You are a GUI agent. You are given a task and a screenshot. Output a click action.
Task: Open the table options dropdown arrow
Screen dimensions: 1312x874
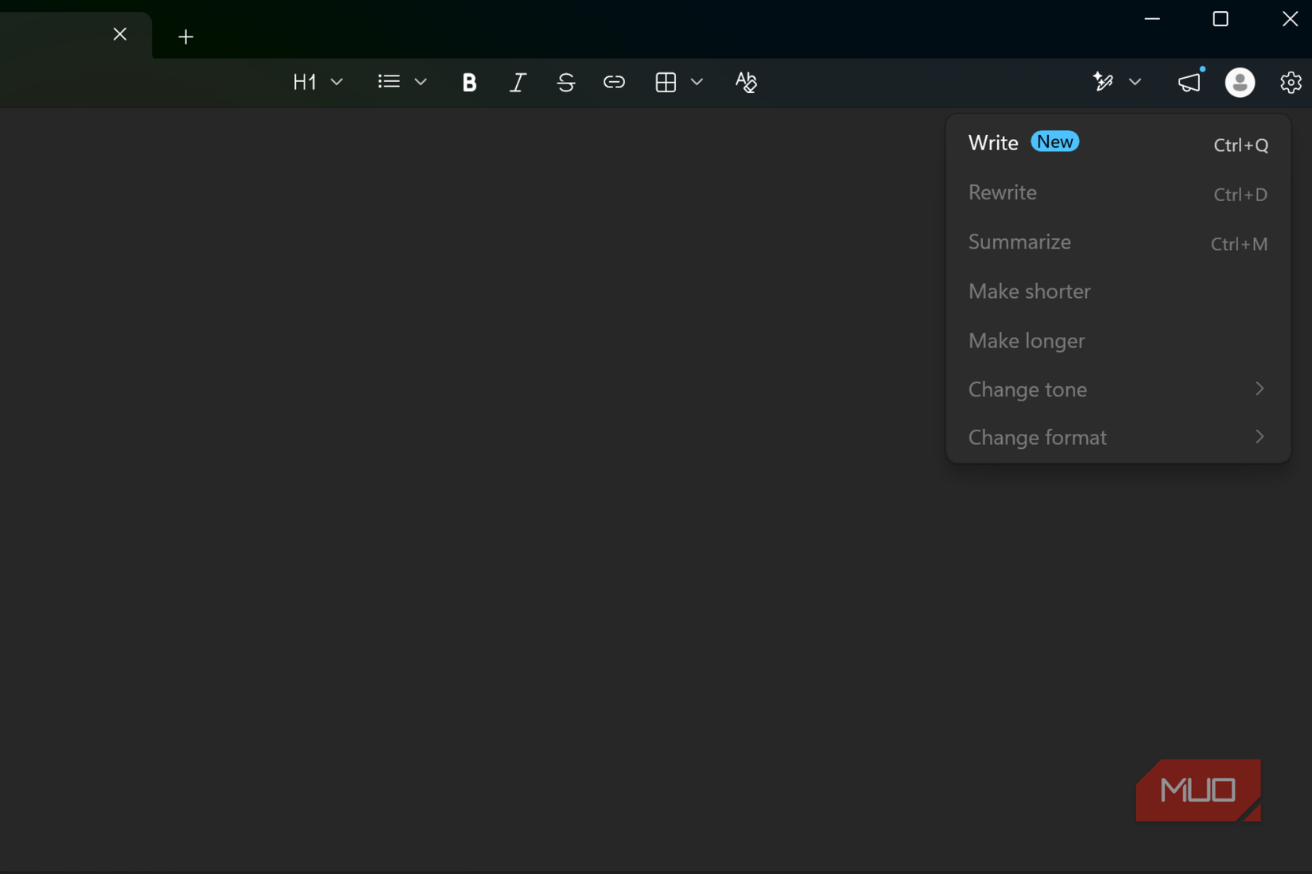[697, 82]
